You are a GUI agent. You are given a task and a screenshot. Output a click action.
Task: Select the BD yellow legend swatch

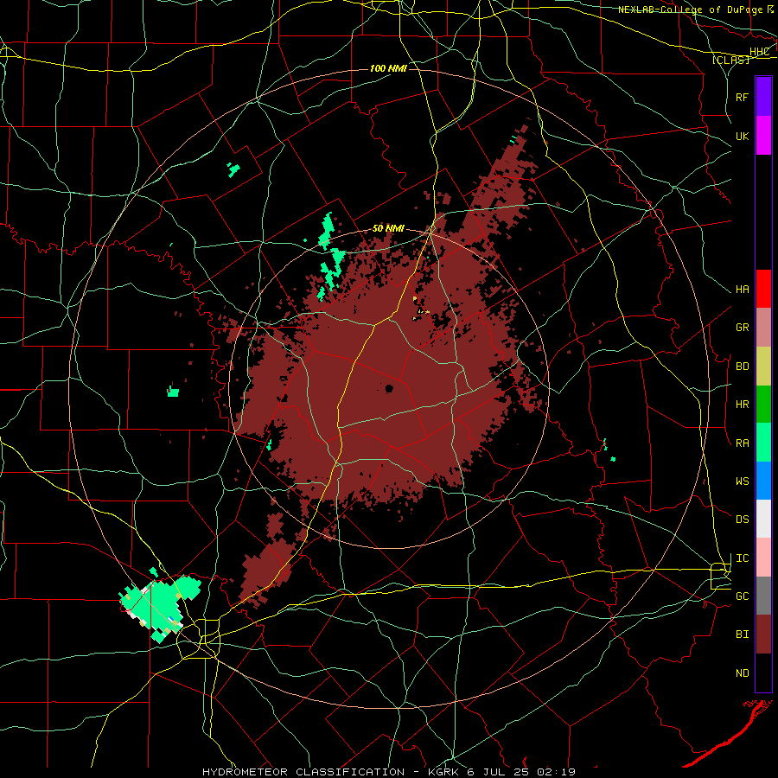tap(763, 367)
